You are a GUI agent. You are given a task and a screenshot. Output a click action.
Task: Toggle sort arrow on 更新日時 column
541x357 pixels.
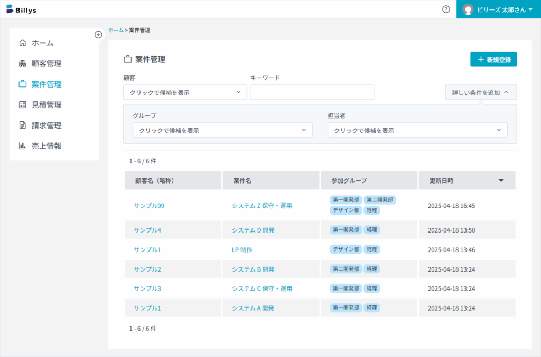[x=501, y=180]
